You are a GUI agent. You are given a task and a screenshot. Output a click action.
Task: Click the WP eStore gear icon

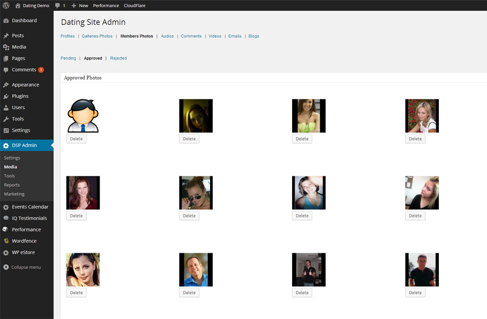(x=6, y=252)
